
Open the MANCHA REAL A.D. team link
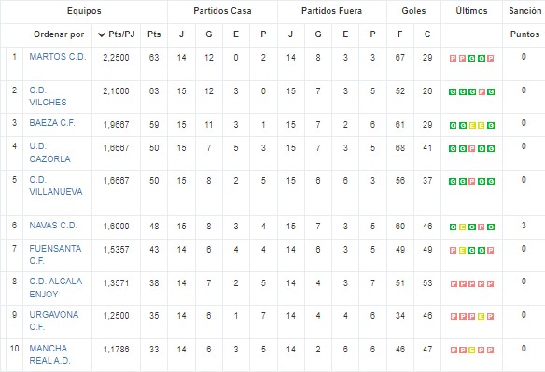(49, 354)
